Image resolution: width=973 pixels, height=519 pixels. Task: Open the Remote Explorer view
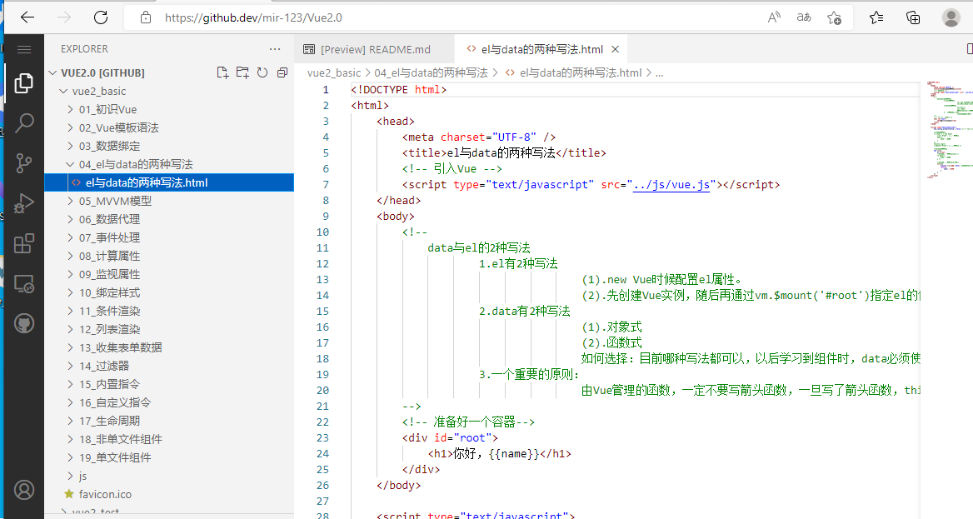pos(23,284)
